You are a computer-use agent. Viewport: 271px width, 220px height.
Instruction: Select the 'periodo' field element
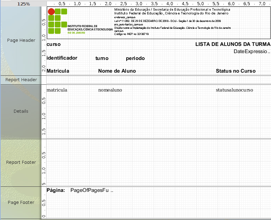pyautogui.click(x=135, y=58)
